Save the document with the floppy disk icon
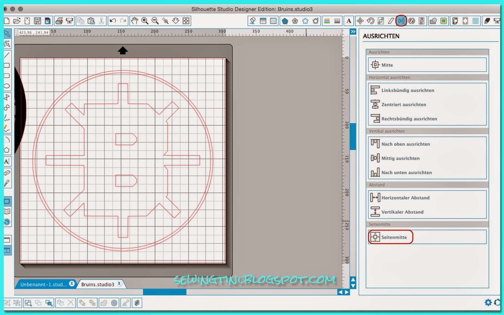This screenshot has height=315, width=504. click(37, 21)
